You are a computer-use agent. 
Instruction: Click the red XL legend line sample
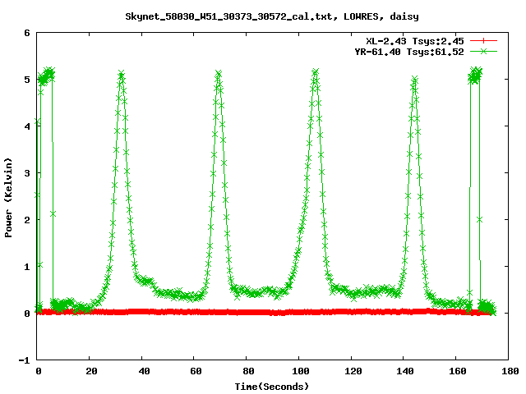[484, 41]
